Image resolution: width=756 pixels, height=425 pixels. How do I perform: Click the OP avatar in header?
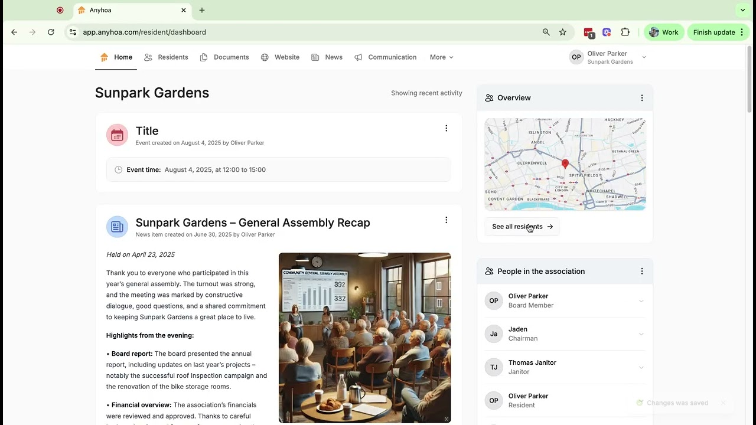[576, 57]
